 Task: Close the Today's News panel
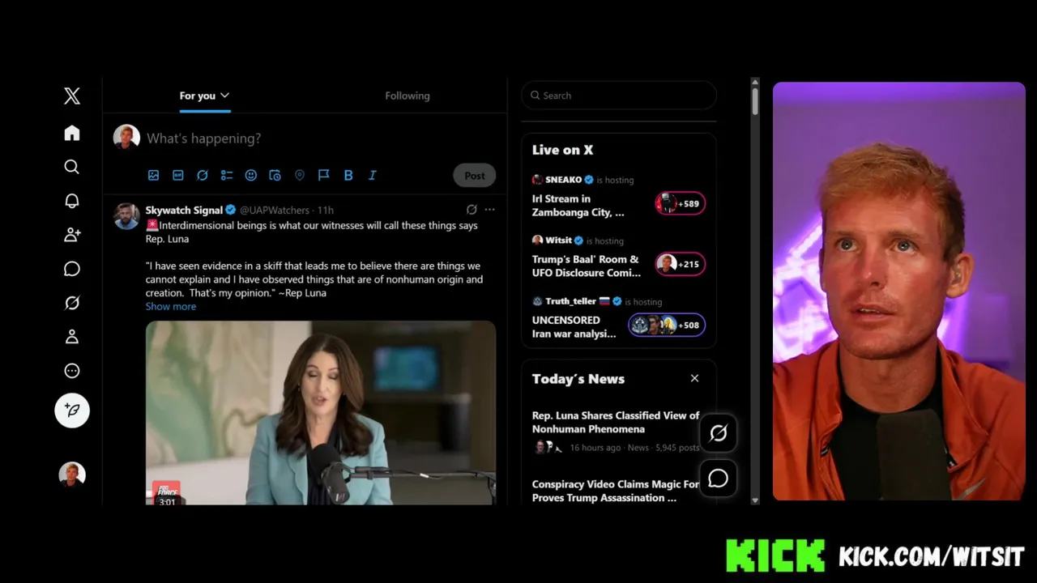tap(694, 378)
